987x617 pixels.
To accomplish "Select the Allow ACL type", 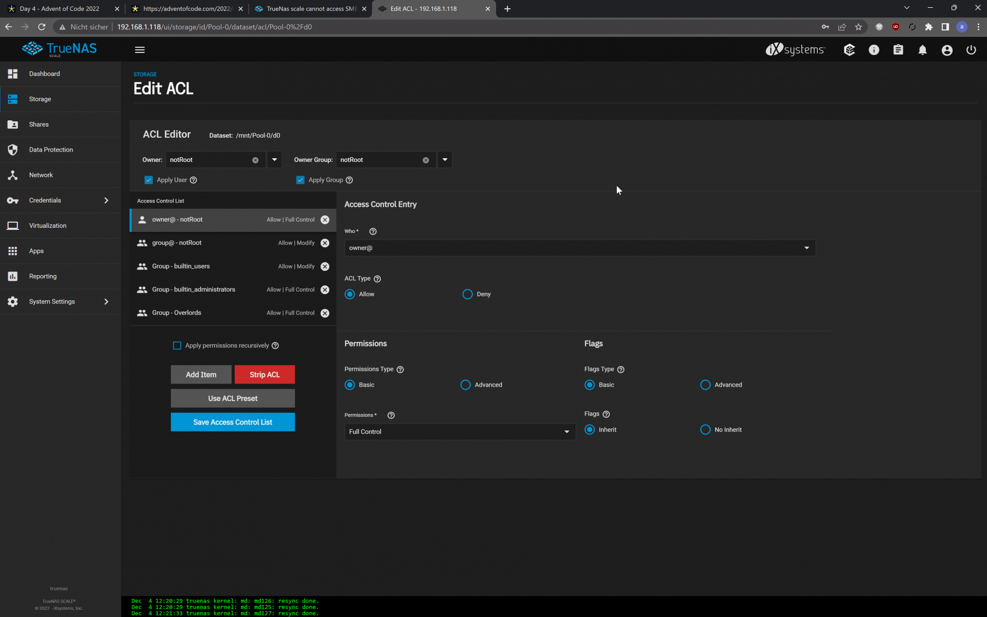I will click(x=350, y=294).
